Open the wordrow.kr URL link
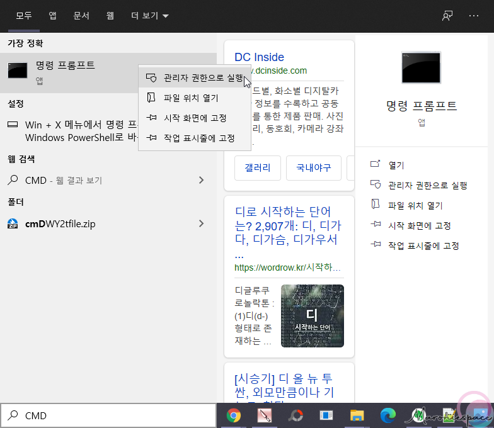The image size is (494, 428). pos(287,267)
